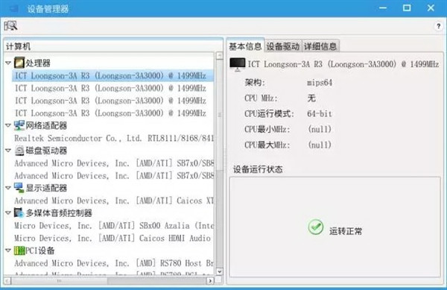Select the 磁盘驱动器 disk drive icon
The height and width of the screenshot is (290, 447).
point(19,151)
